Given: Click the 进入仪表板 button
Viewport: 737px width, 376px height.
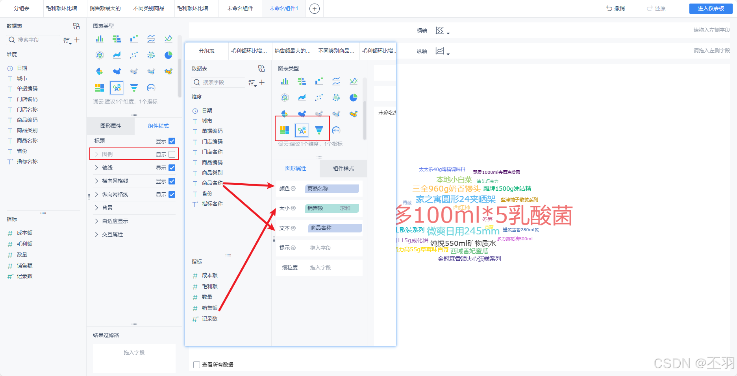Looking at the screenshot, I should click(711, 8).
